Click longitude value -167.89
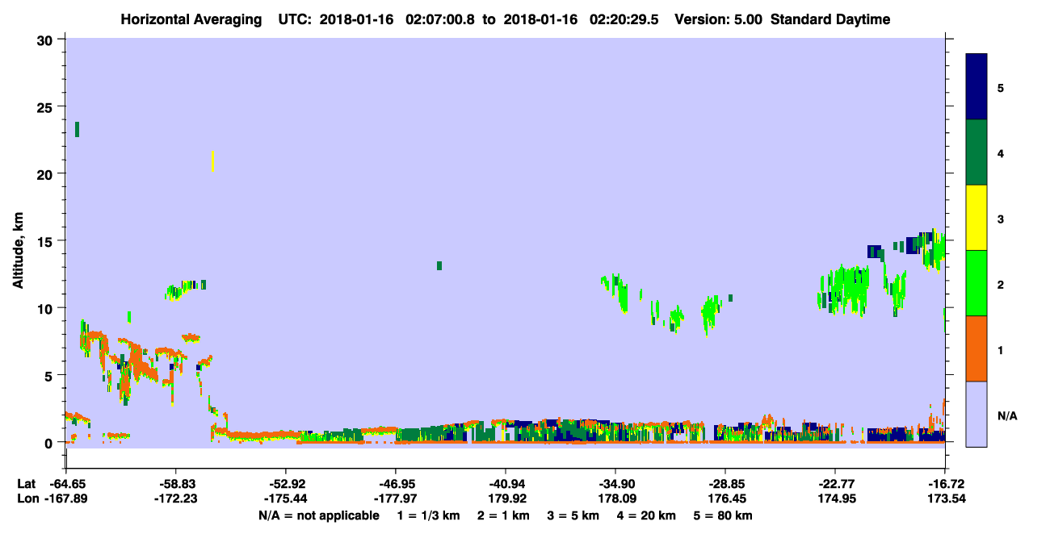This screenshot has height=538, width=1050. [68, 498]
